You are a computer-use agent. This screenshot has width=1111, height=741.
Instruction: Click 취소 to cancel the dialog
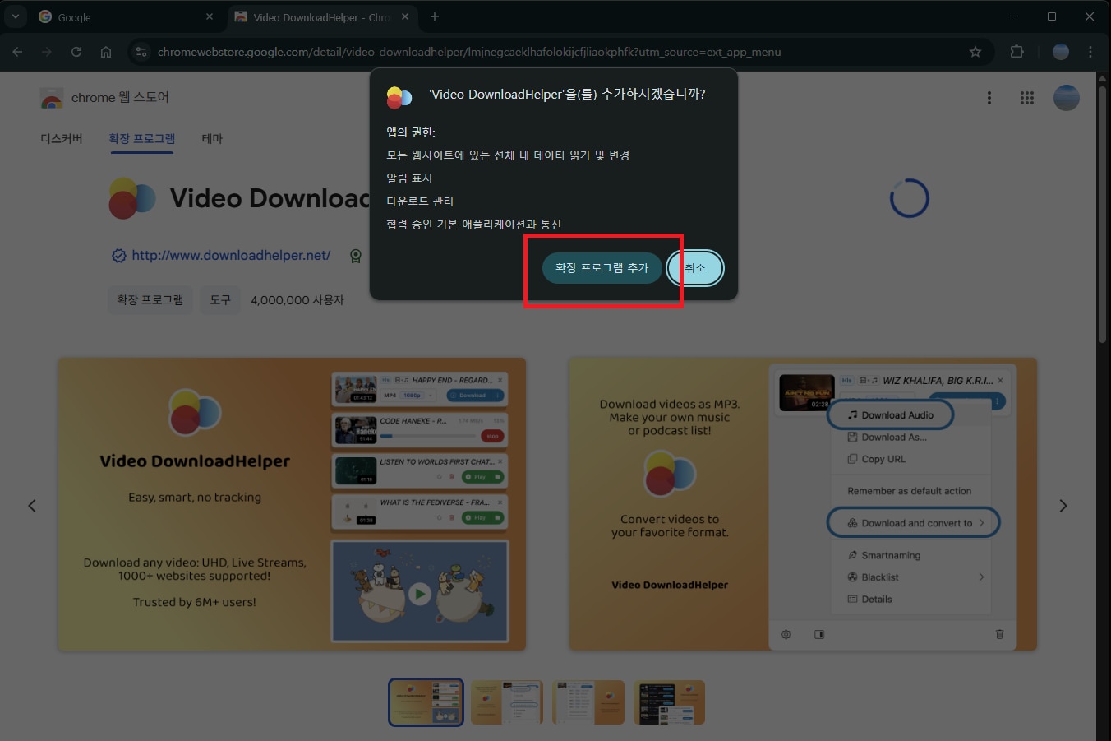click(x=695, y=268)
